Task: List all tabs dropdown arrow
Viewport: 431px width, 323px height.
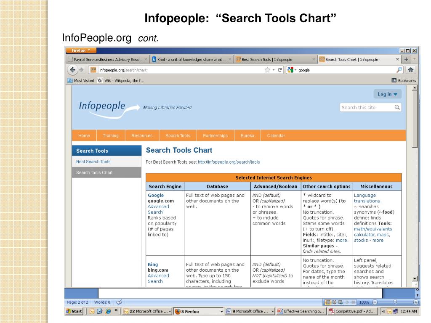Action: pyautogui.click(x=414, y=59)
